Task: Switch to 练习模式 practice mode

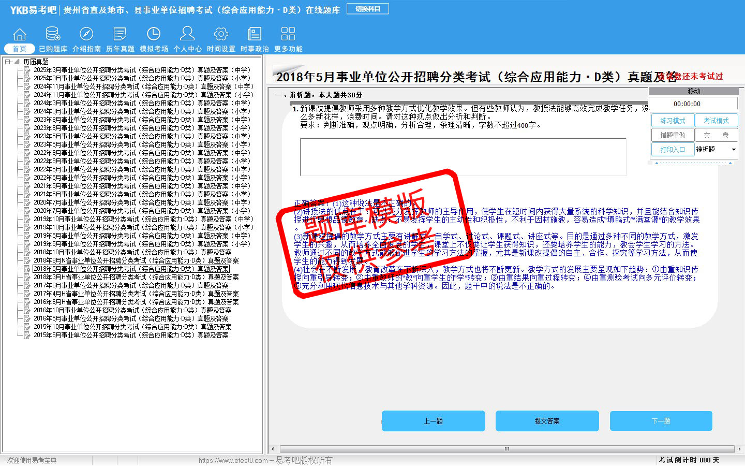Action: click(672, 121)
